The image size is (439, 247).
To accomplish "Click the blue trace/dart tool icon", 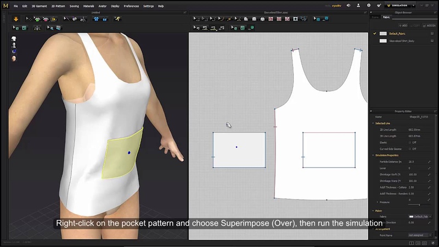I will (x=304, y=19).
